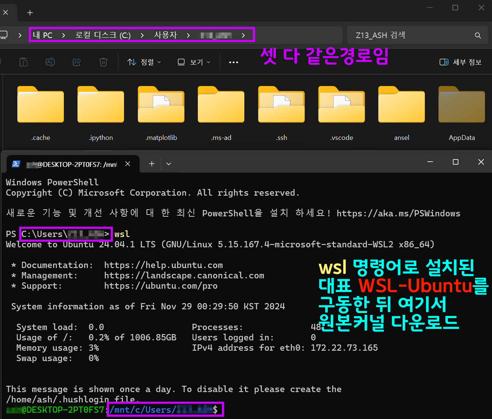The width and height of the screenshot is (492, 419).
Task: Close the Explorer tab with X
Action: pyautogui.click(x=6, y=13)
